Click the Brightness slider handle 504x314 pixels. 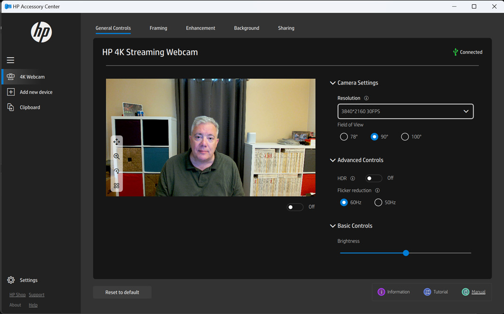pyautogui.click(x=406, y=253)
